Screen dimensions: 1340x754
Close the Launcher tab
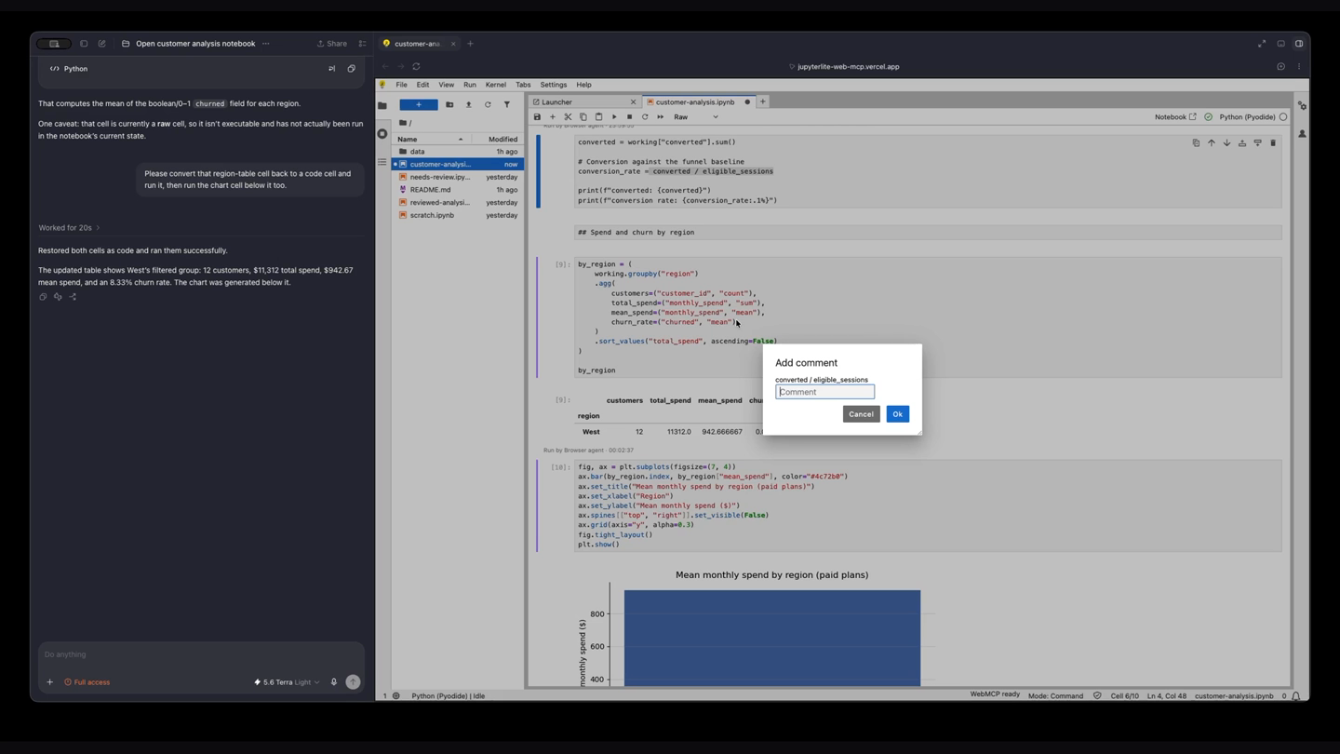[634, 102]
